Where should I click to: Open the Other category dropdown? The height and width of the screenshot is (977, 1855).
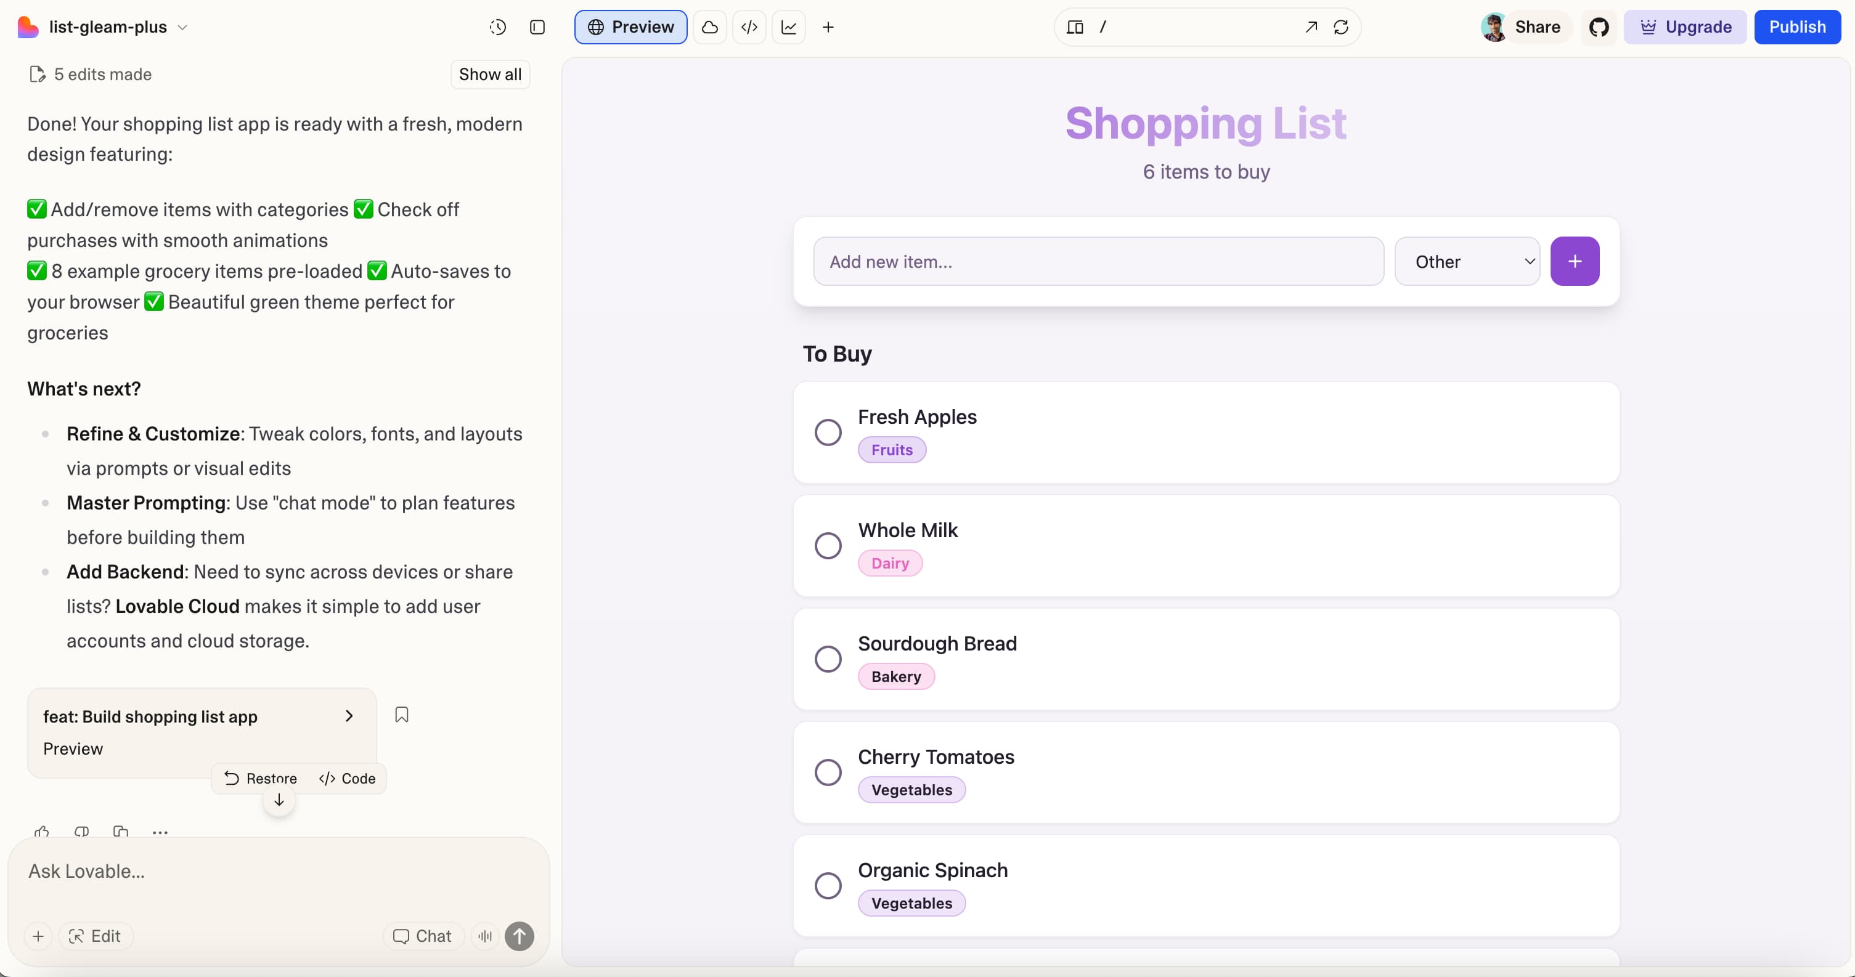click(x=1467, y=261)
